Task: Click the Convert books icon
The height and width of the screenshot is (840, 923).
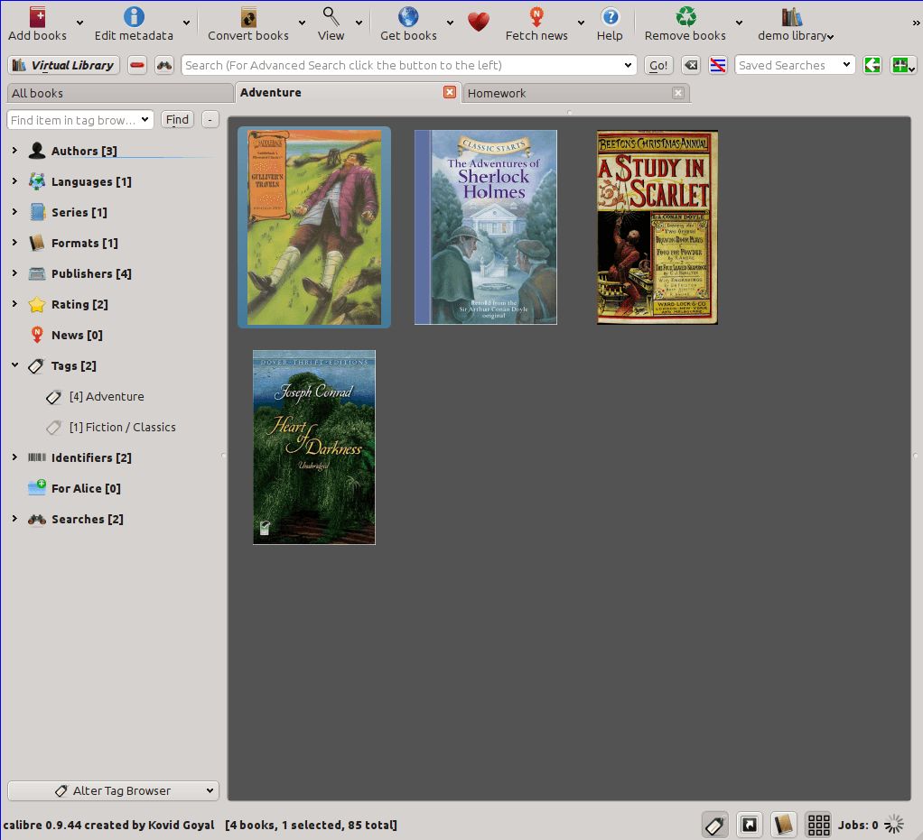Action: coord(248,17)
